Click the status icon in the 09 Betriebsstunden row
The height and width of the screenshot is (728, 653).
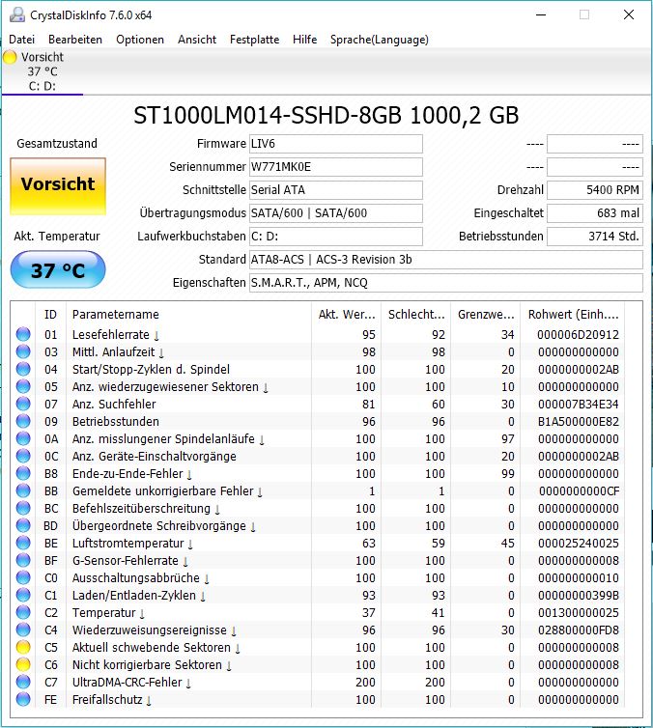click(23, 422)
